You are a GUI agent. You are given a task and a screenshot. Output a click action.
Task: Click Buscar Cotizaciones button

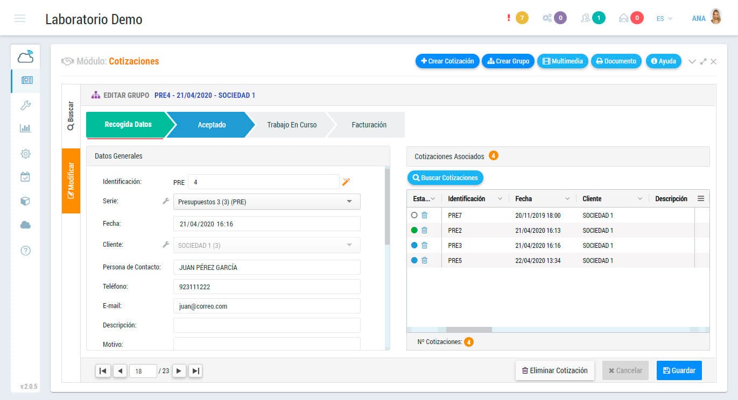point(445,177)
